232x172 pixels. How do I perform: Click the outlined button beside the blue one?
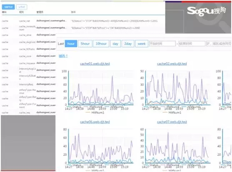pyautogui.click(x=22, y=7)
